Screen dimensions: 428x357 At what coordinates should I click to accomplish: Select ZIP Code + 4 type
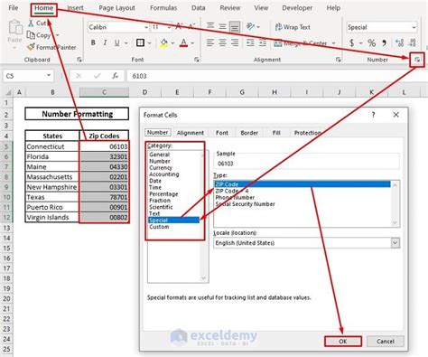232,191
